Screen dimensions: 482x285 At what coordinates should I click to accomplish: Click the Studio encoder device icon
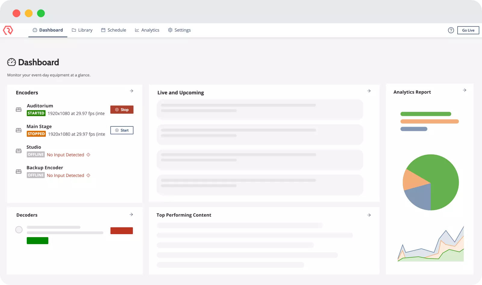click(19, 151)
